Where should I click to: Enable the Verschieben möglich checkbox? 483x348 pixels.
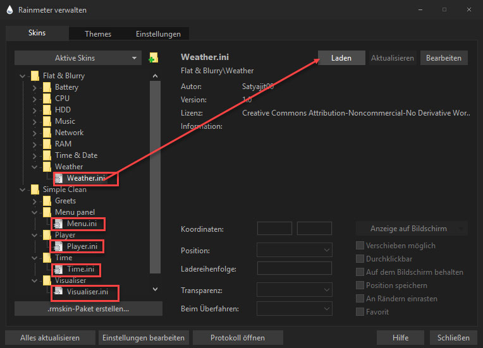point(360,246)
